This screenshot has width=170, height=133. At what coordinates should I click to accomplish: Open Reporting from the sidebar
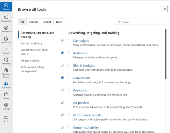pos(6,61)
